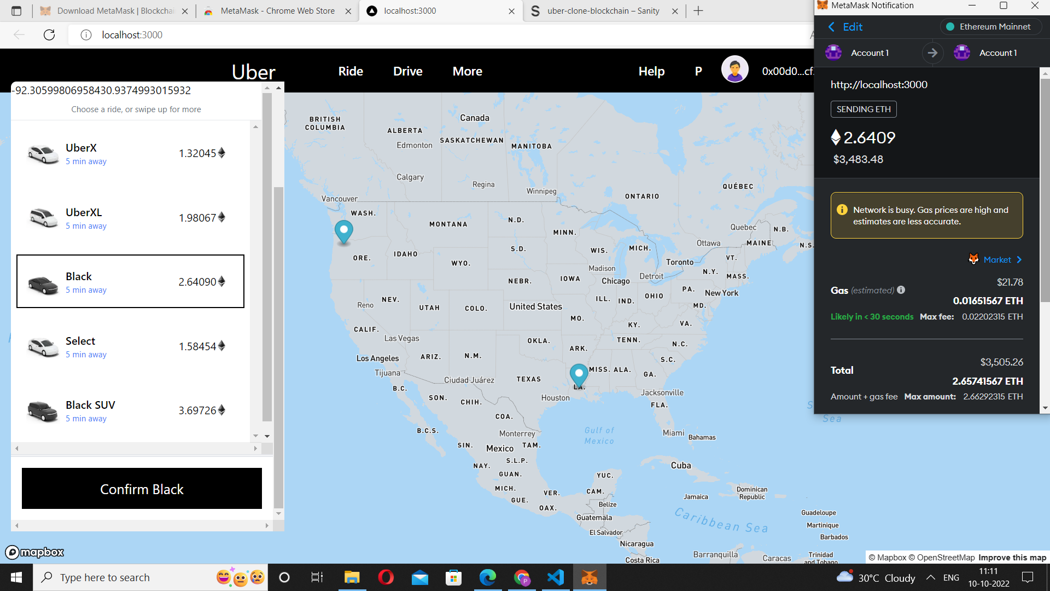Screen dimensions: 1050x591
Task: Reload the page with refresh icon
Action: point(49,35)
